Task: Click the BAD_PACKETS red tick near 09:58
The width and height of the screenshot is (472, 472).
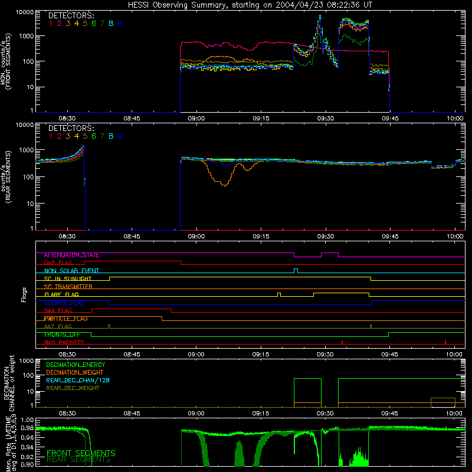Action: pyautogui.click(x=445, y=342)
